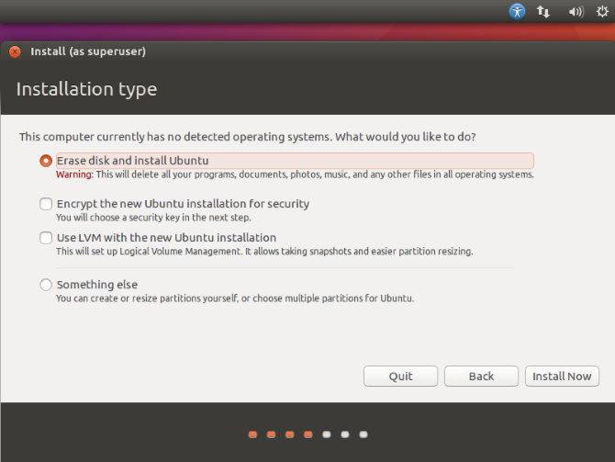Enable LVM with the new installation
615x462 pixels.
click(46, 238)
